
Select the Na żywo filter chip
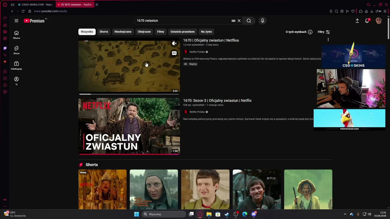(x=206, y=32)
